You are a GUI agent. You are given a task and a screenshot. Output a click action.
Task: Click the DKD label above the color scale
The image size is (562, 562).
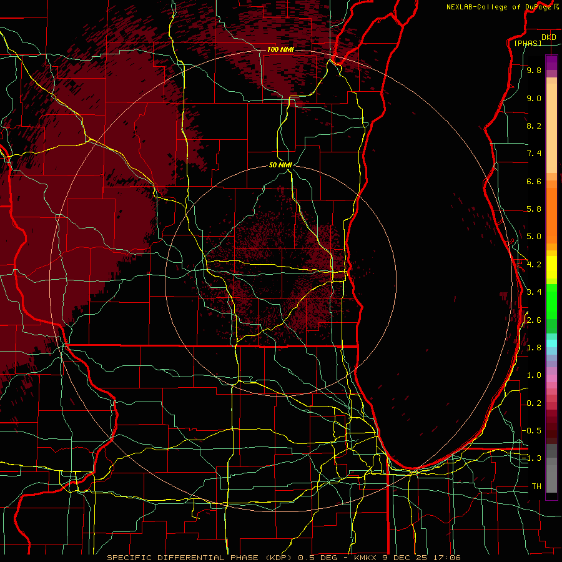[x=549, y=37]
